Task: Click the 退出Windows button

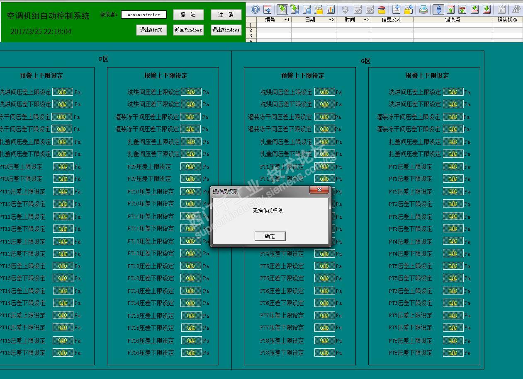Action: [226, 30]
